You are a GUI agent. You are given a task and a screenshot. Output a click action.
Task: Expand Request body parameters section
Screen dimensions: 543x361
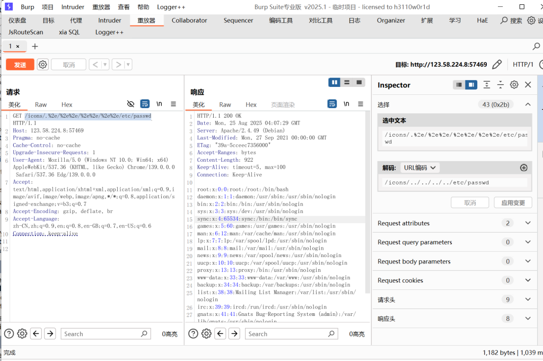point(528,261)
